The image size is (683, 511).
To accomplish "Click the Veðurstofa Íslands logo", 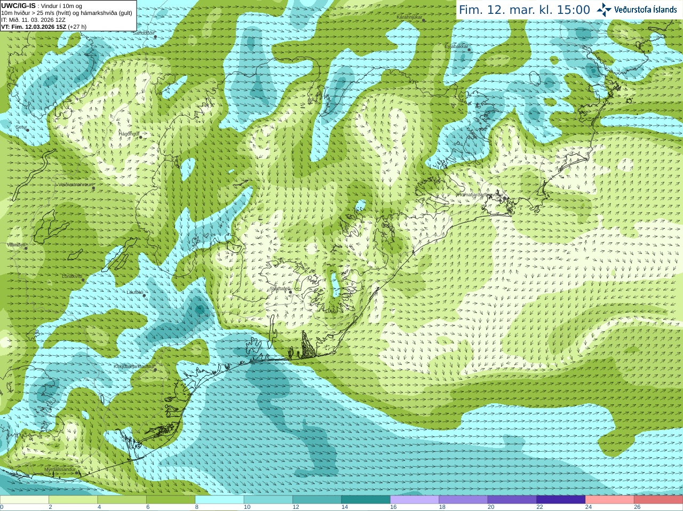I will [x=637, y=10].
